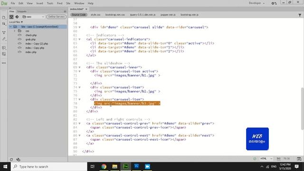
Task: Collapse code fold arrow on line 62
Action: point(79,39)
